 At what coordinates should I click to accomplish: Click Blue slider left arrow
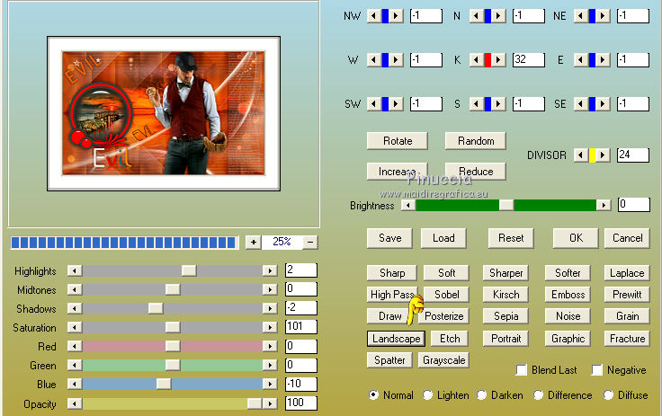[x=75, y=384]
